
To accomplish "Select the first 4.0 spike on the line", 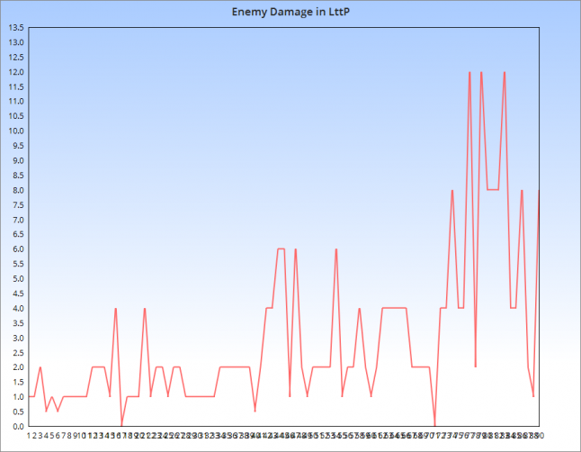I will (x=116, y=308).
